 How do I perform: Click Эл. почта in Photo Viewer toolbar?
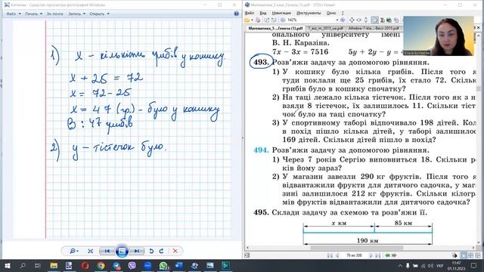pyautogui.click(x=54, y=14)
